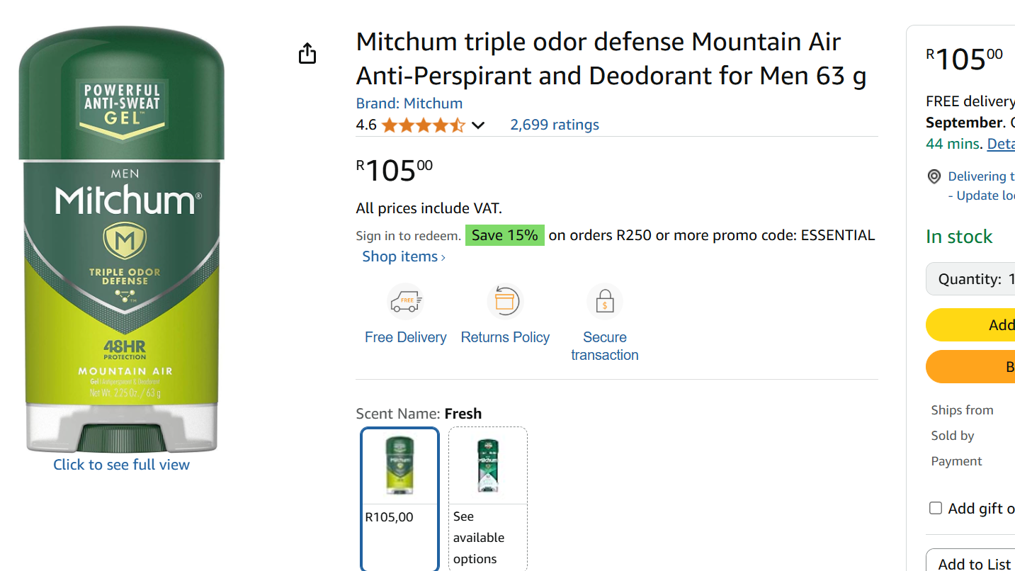Click the Click to see full view link
Screen dimensions: 1015x571
point(122,465)
